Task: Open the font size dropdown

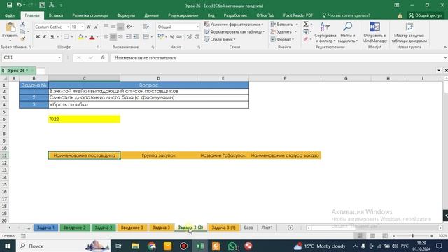Action: click(83, 27)
